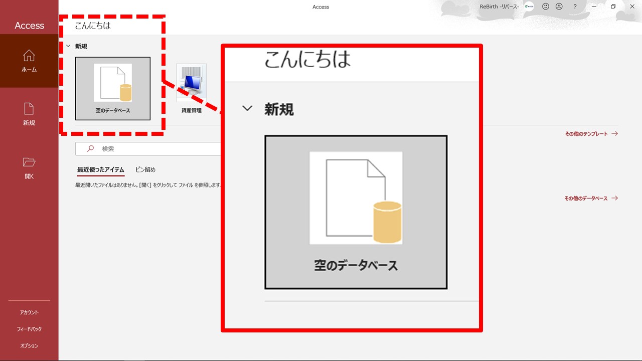The height and width of the screenshot is (361, 642).
Task: Open help with the question mark icon
Action: click(x=575, y=7)
